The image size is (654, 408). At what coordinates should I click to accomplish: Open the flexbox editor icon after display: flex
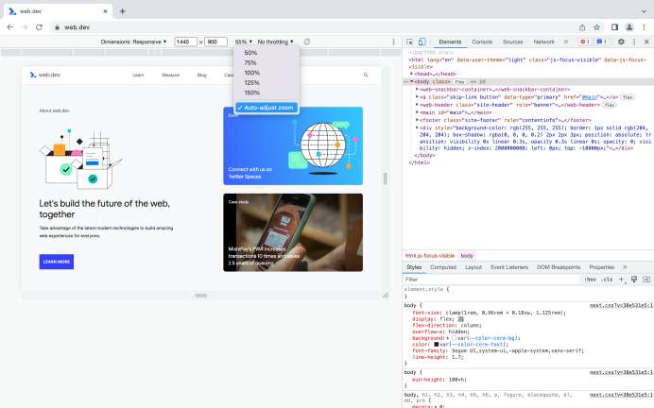[x=461, y=319]
